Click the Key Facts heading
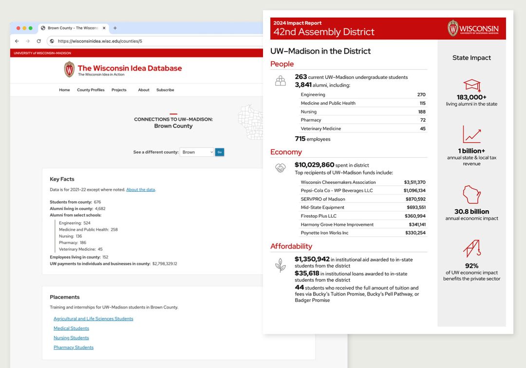This screenshot has width=526, height=368. point(62,179)
